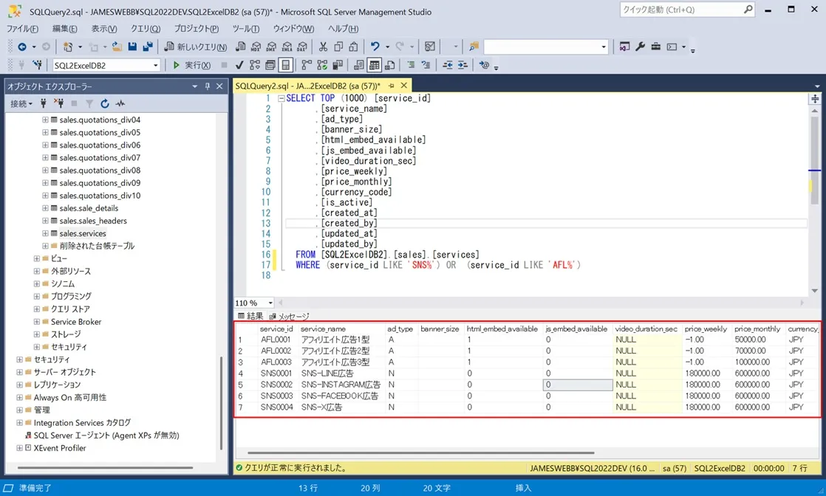
Task: Click the Find in Files icon
Action: [x=474, y=46]
